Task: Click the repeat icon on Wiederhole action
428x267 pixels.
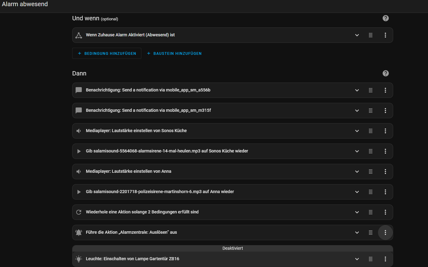Action: point(79,212)
